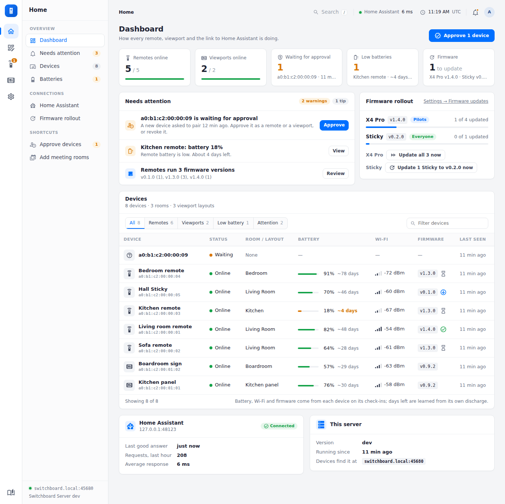
Task: Approve the waiting device a0:b1:c2:00:00:09
Action: pyautogui.click(x=334, y=125)
